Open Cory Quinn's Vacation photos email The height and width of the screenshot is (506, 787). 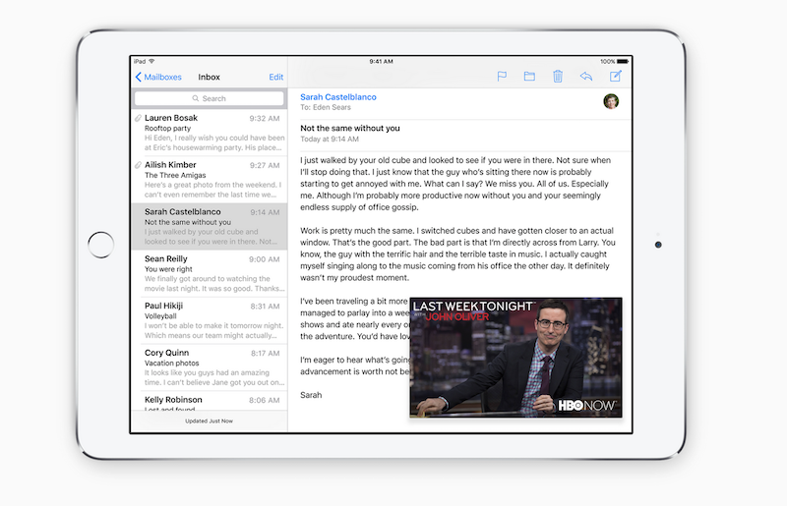(x=209, y=367)
